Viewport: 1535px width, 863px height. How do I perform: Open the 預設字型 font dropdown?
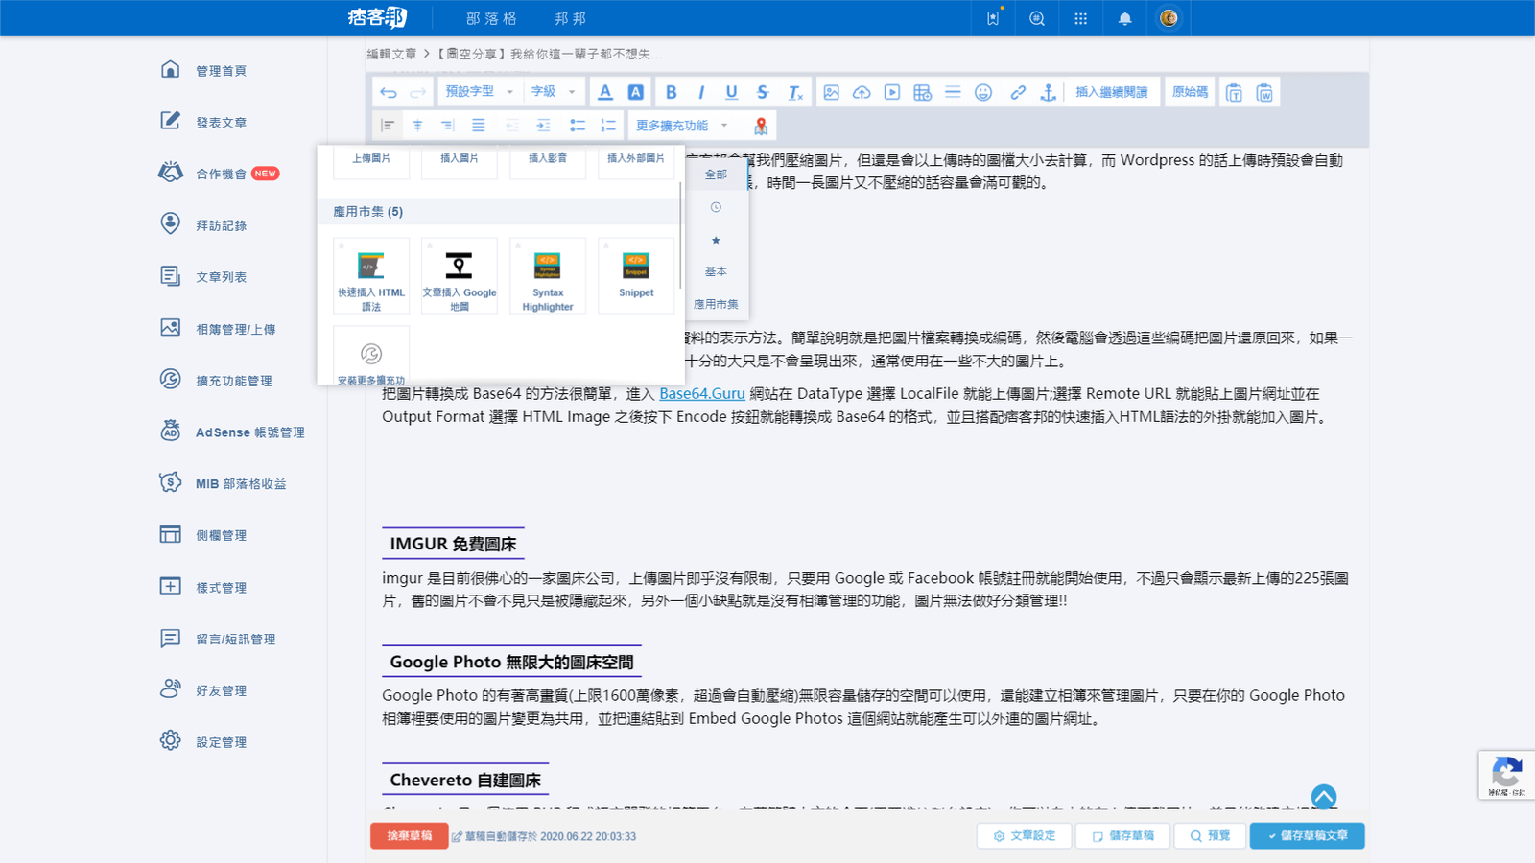(x=480, y=91)
